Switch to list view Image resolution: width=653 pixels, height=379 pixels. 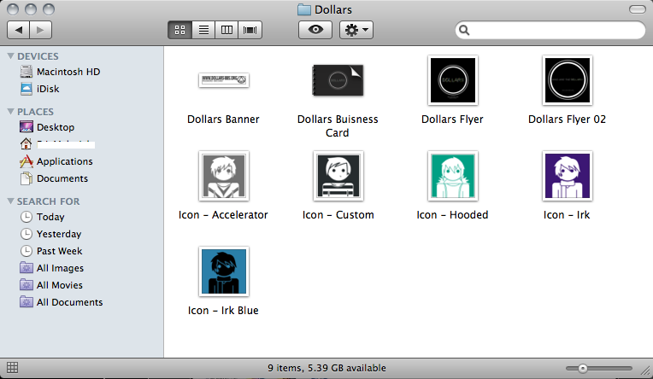coord(203,30)
